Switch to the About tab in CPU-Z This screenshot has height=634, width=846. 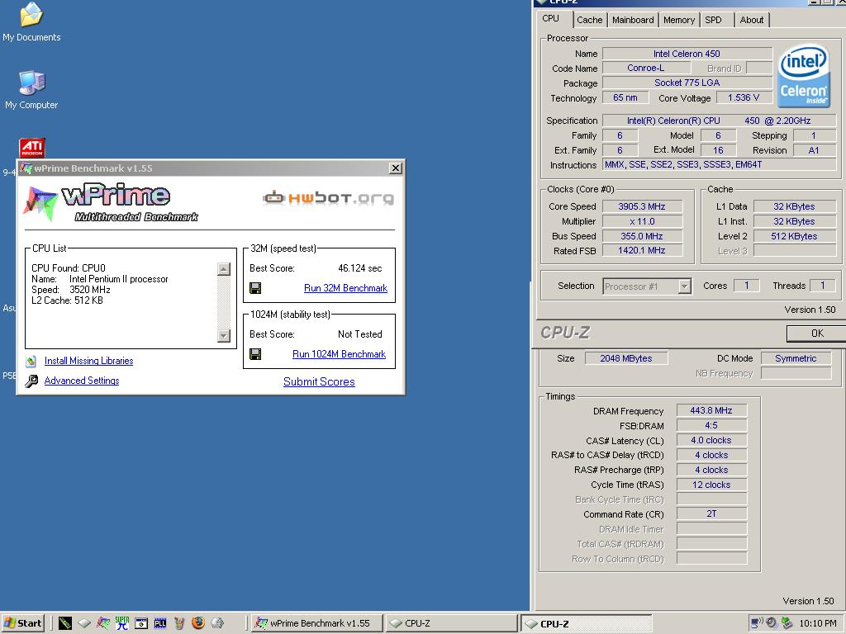pos(752,20)
